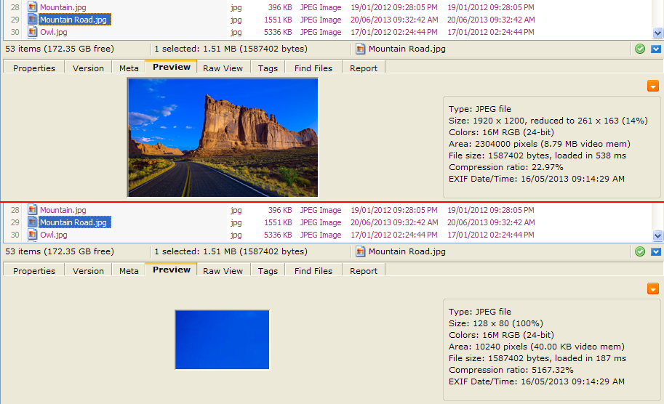The width and height of the screenshot is (664, 404).
Task: Open the Meta tab in the lower pane
Action: pyautogui.click(x=129, y=271)
